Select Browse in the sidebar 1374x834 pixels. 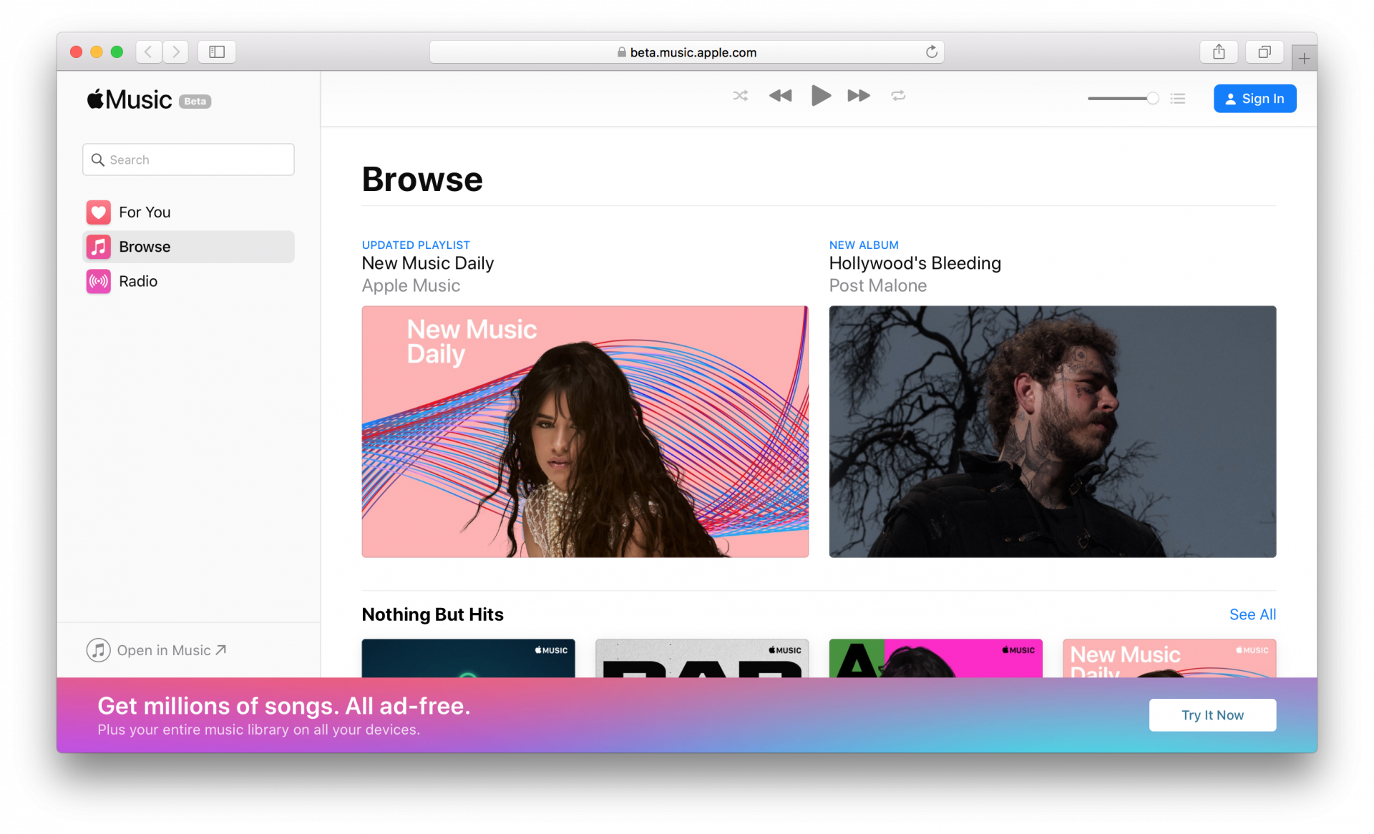click(188, 247)
